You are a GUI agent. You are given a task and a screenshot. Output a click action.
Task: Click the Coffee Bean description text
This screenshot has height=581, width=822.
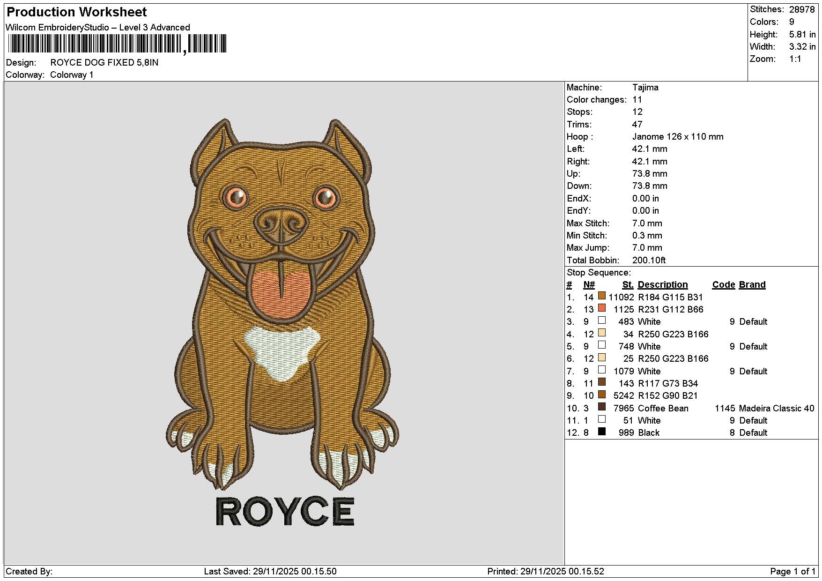[663, 409]
